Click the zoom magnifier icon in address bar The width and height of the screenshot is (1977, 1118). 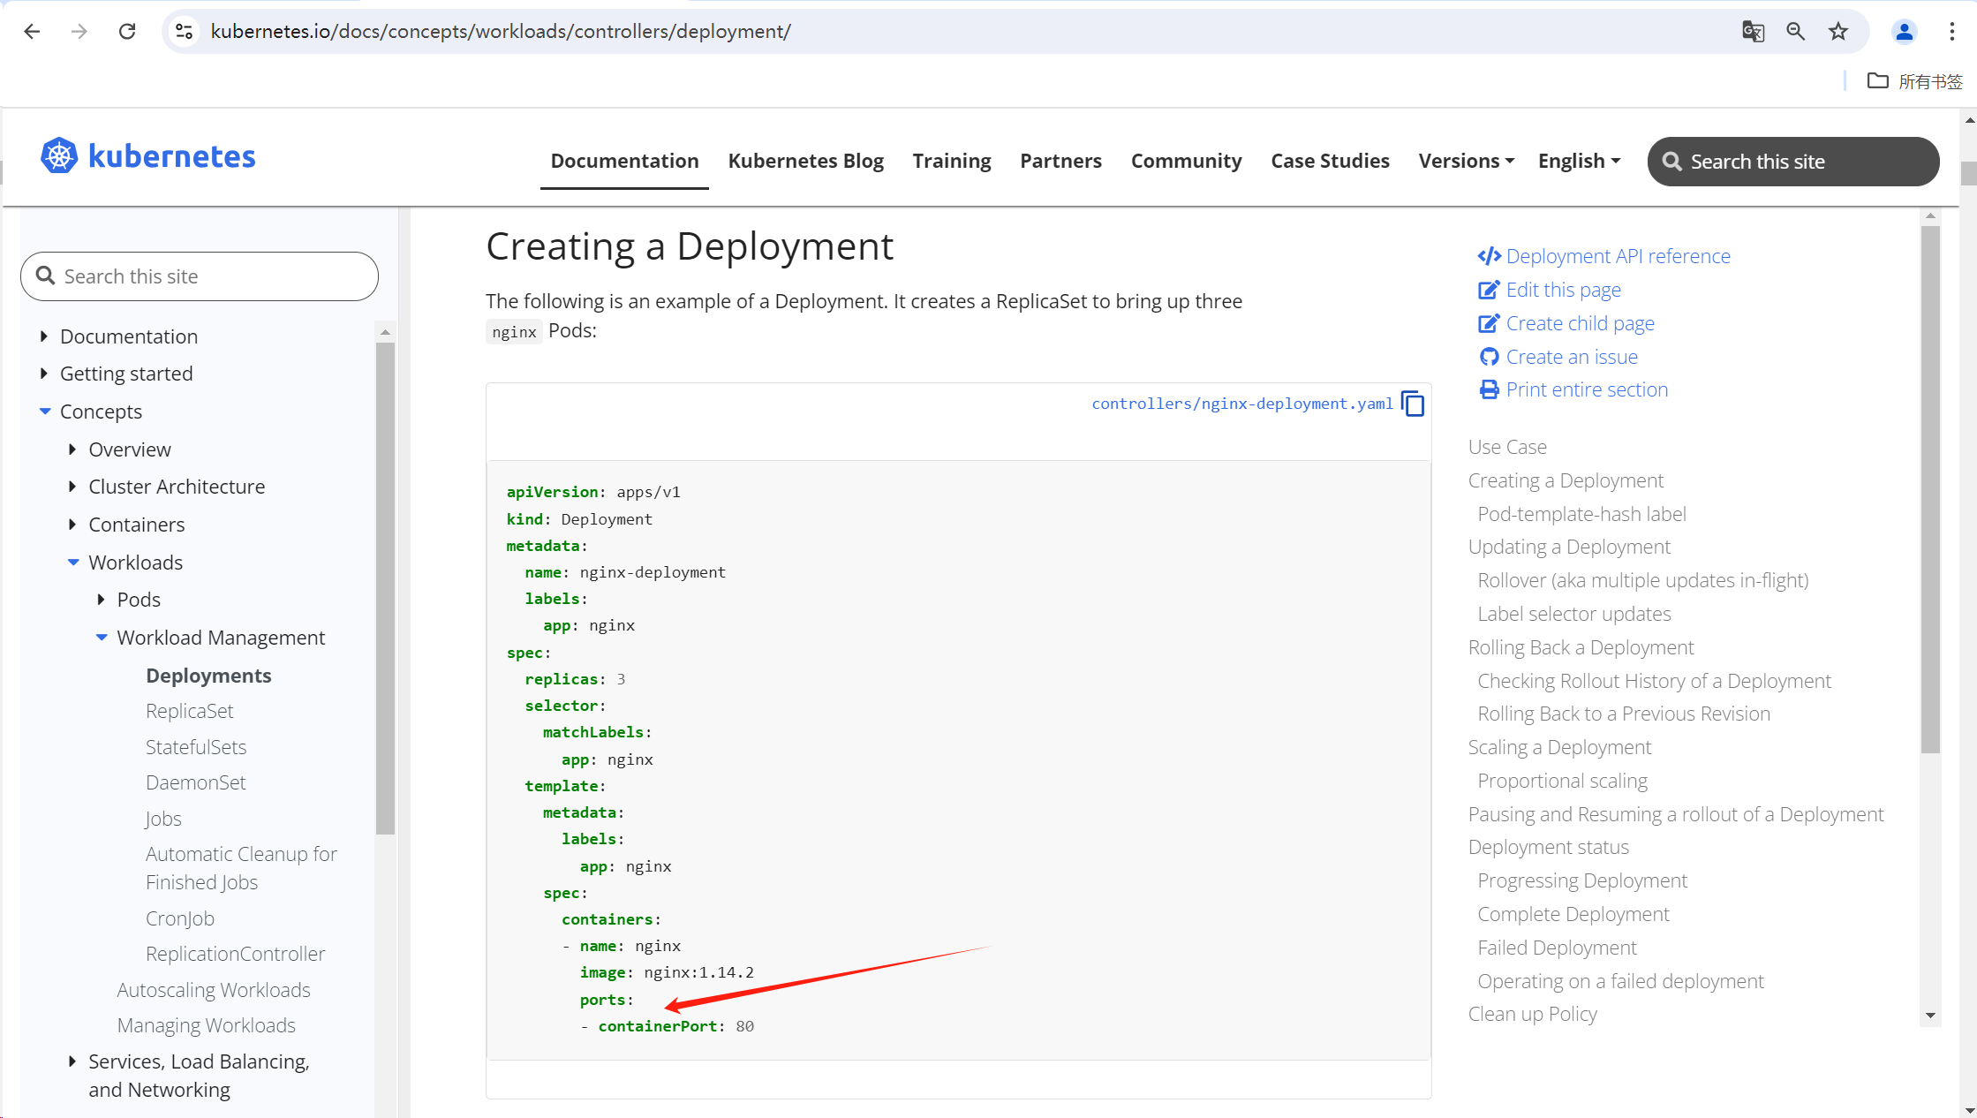pyautogui.click(x=1795, y=32)
